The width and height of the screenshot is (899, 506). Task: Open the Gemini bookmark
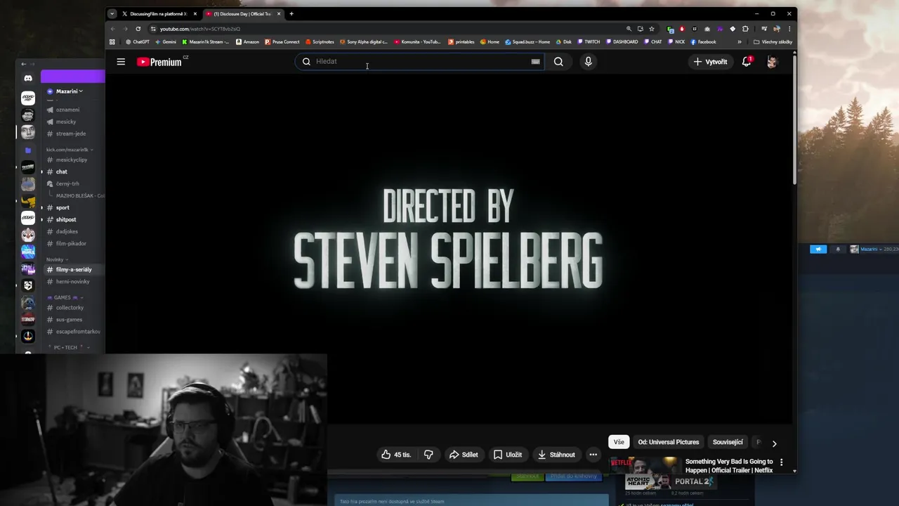[x=166, y=41]
